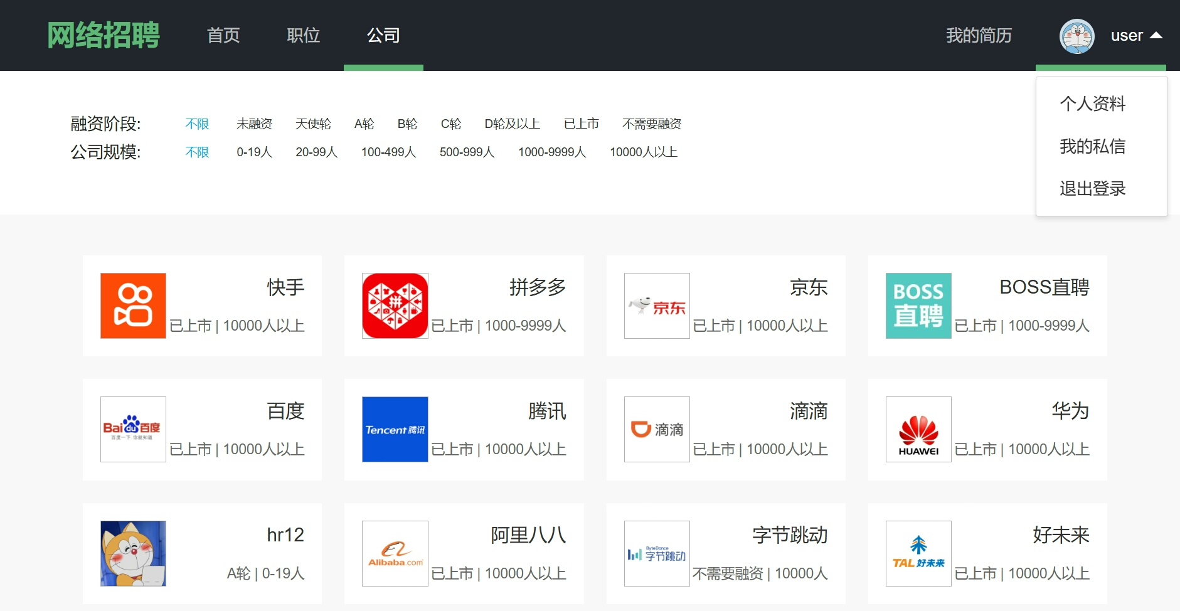1180x611 pixels.
Task: Open 我的私信 from the user menu
Action: [1093, 146]
